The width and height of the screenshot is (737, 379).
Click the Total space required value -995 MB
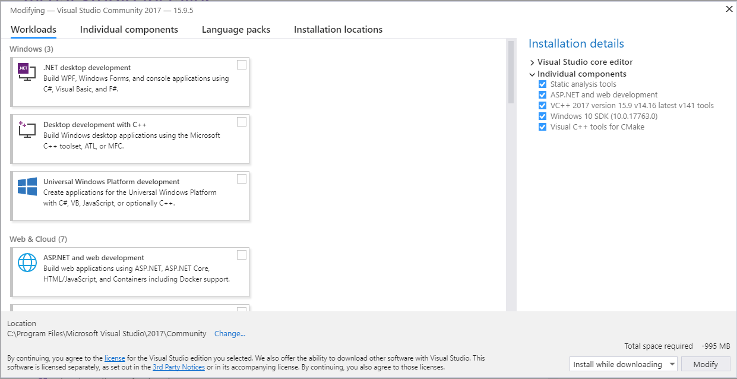pos(716,346)
